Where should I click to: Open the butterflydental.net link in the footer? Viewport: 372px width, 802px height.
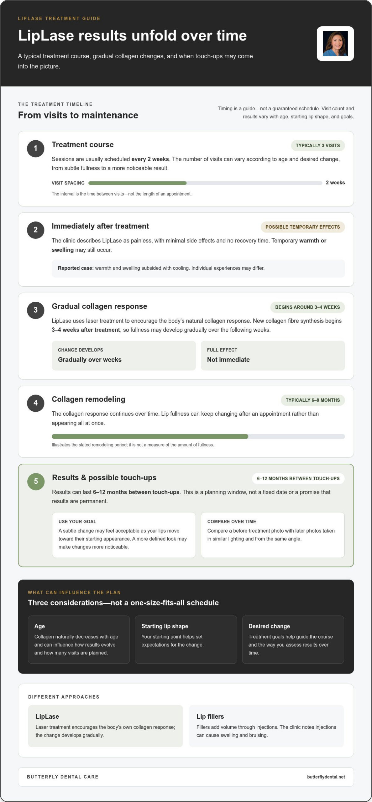click(326, 777)
